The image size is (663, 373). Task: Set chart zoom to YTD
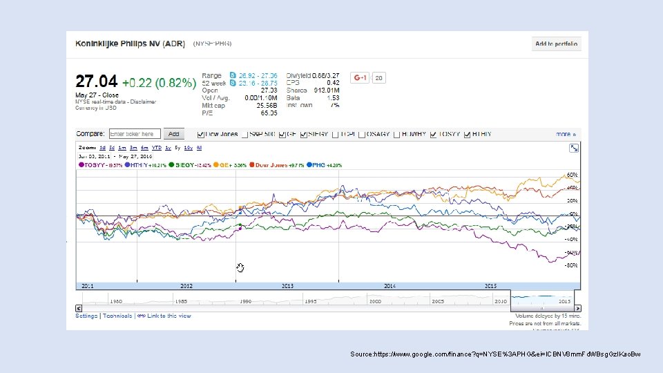[x=157, y=148]
